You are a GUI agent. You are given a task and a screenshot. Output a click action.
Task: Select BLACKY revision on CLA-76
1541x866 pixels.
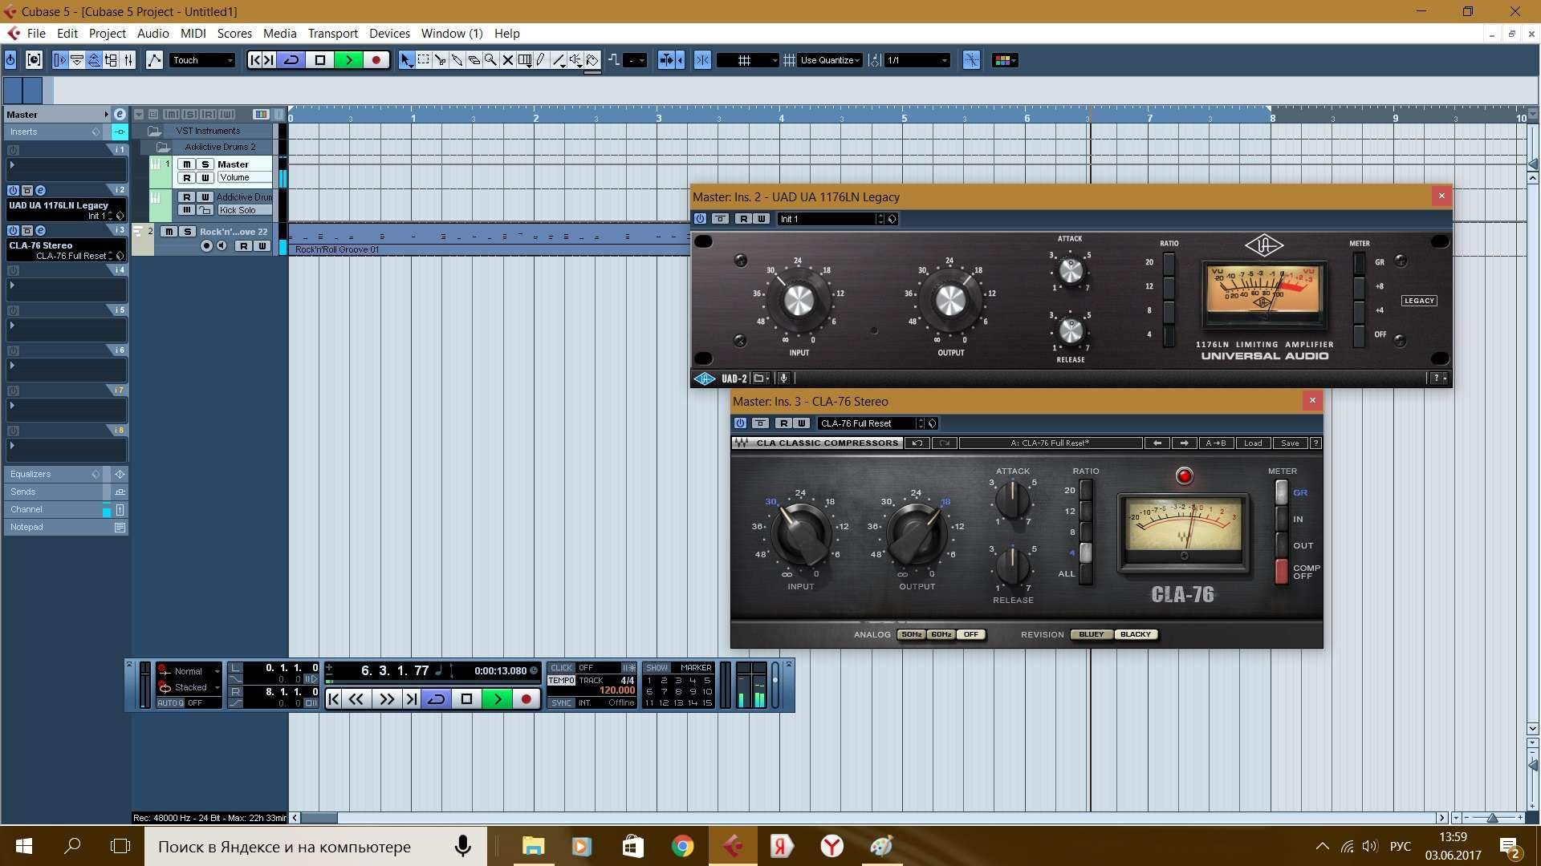pos(1135,634)
